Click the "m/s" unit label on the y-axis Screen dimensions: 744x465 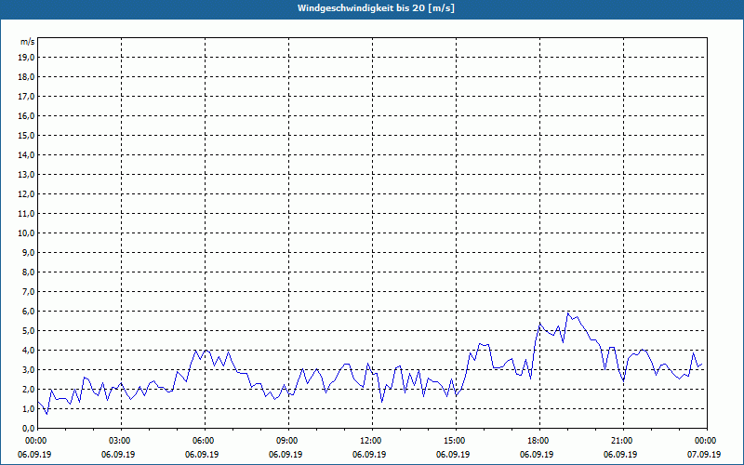pos(28,42)
